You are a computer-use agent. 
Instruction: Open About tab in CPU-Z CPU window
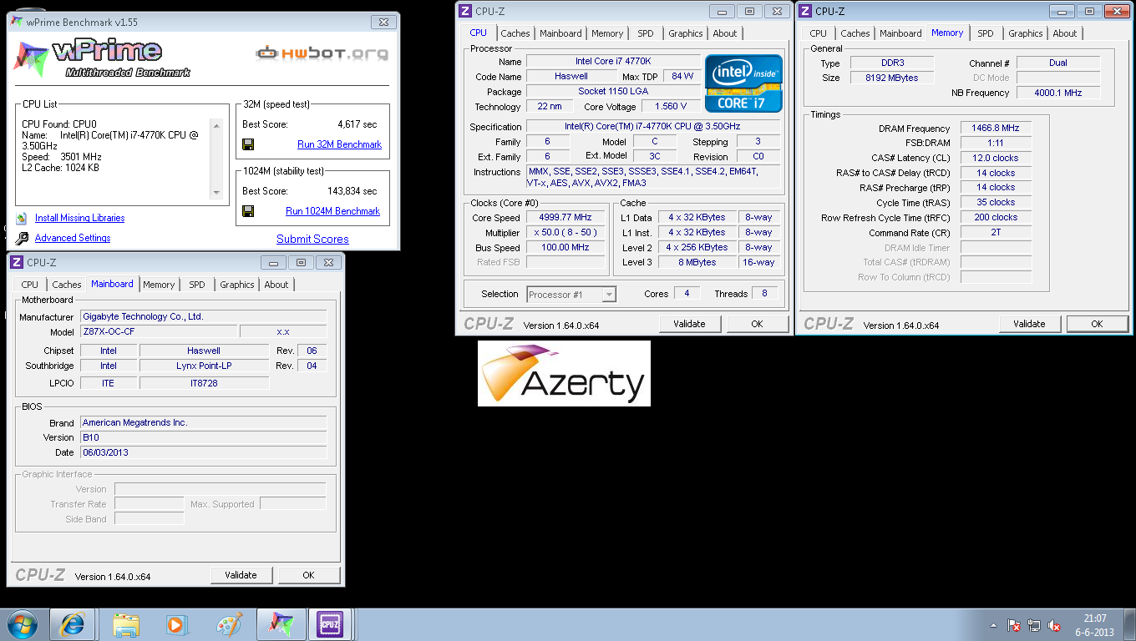click(x=725, y=33)
